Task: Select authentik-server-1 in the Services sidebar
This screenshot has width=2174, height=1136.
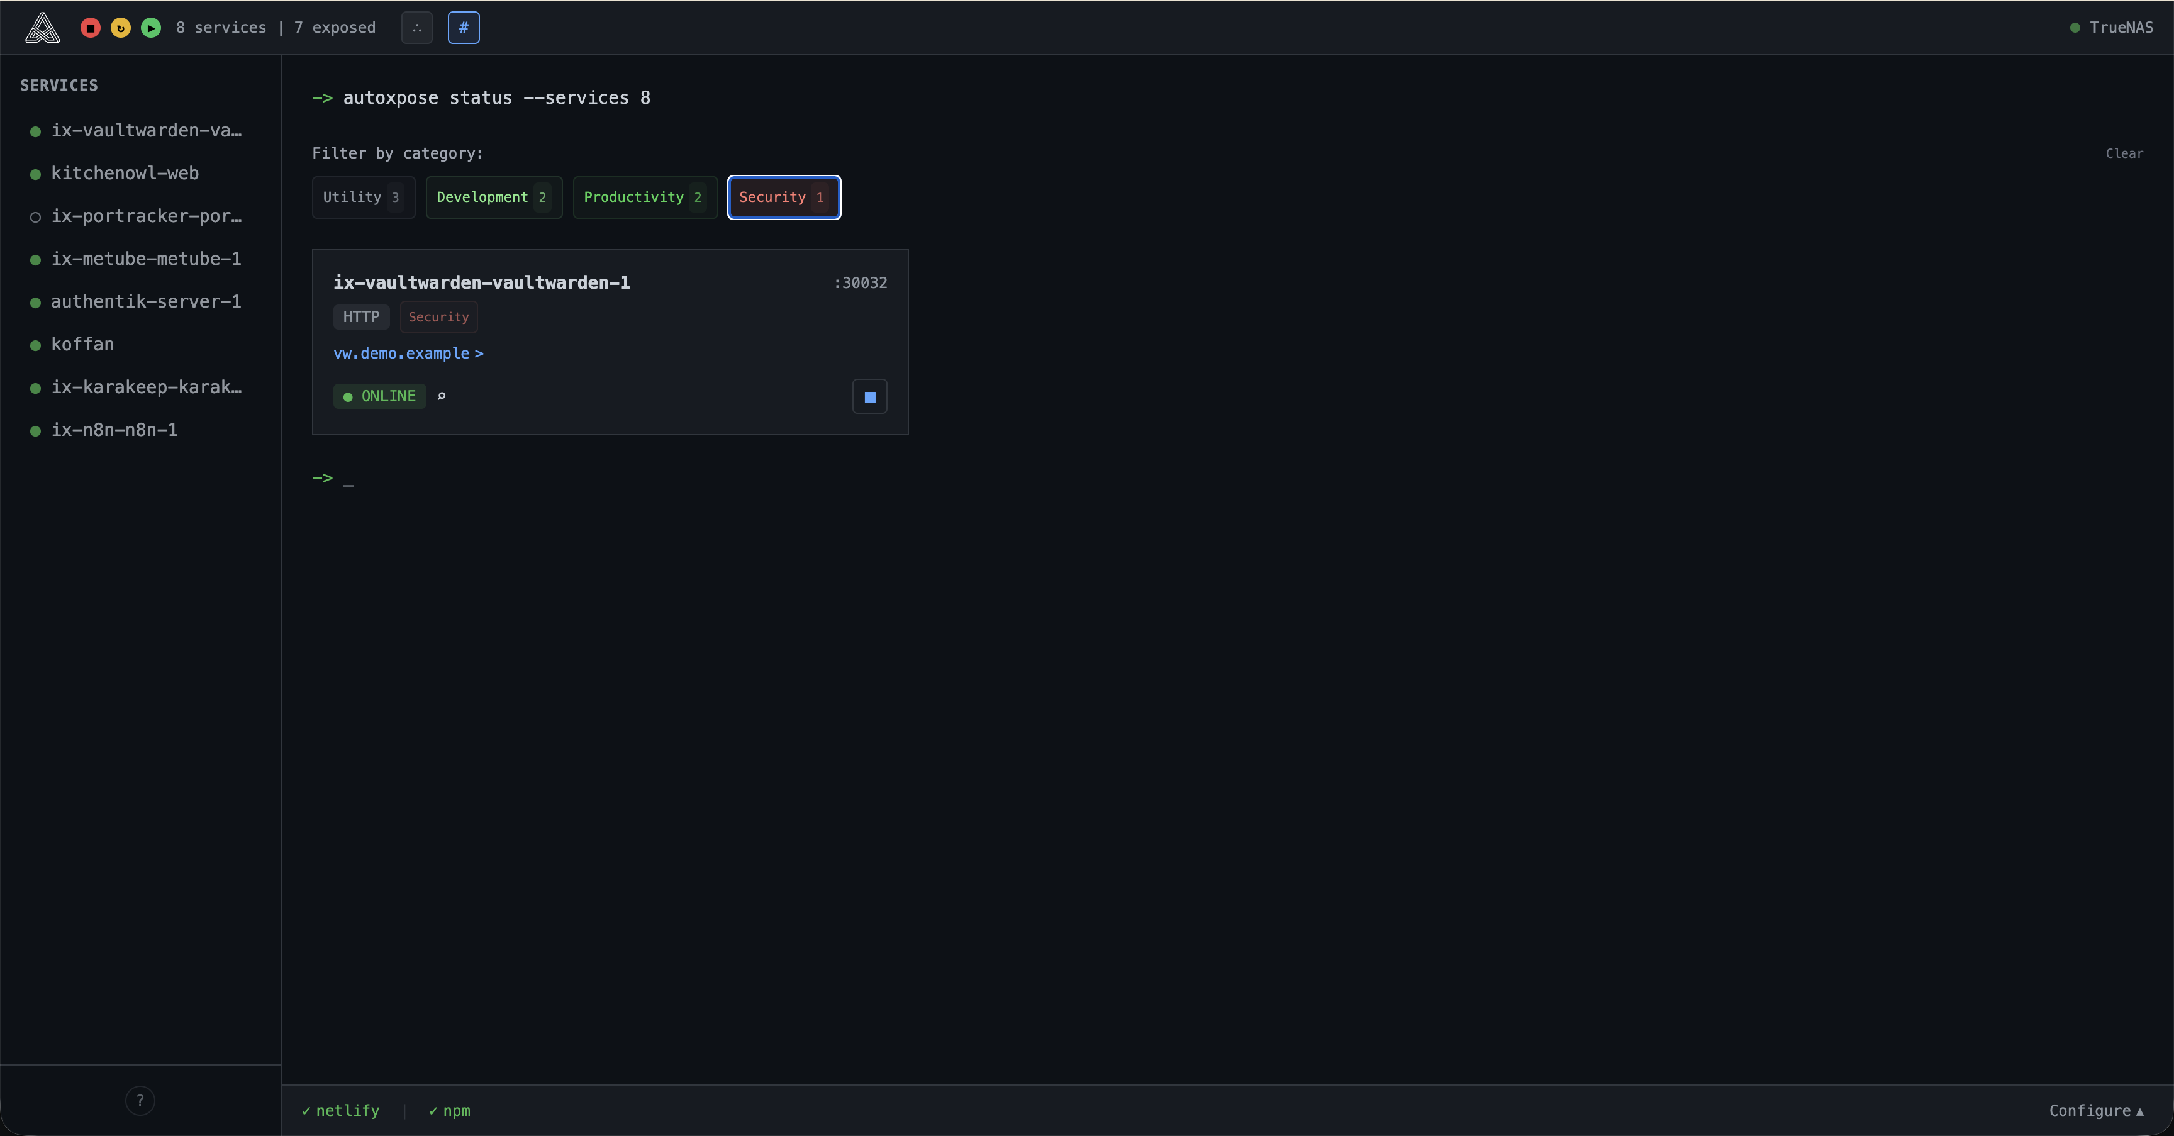Action: (x=147, y=301)
